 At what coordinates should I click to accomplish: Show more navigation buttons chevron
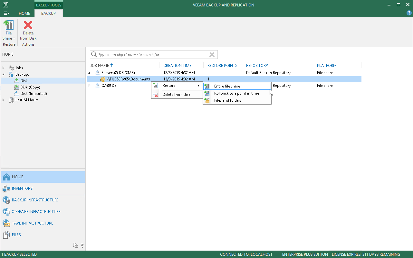[x=82, y=245]
